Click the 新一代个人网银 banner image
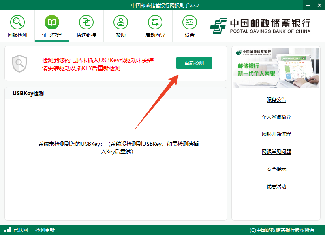Image resolution: width=325 pixels, height=235 pixels. coord(276,68)
